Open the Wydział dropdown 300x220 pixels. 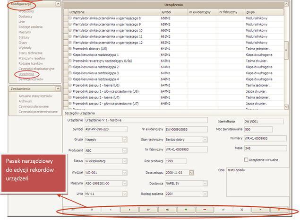125,173
